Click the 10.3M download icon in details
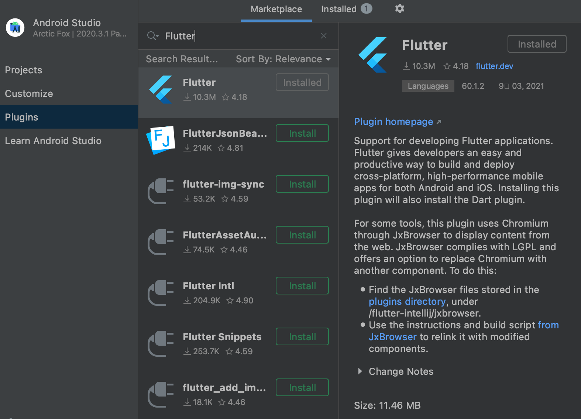 point(406,66)
